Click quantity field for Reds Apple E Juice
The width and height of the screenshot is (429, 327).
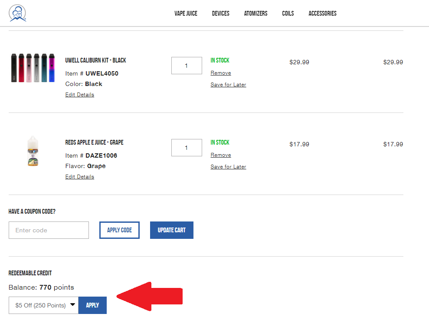point(187,148)
